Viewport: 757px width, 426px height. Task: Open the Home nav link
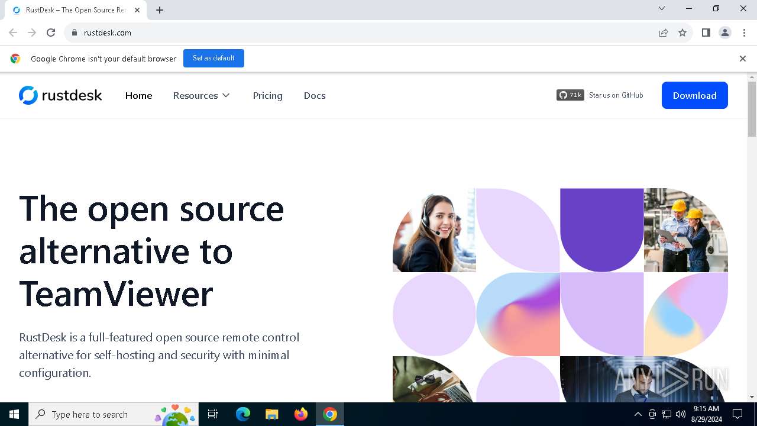pyautogui.click(x=138, y=95)
